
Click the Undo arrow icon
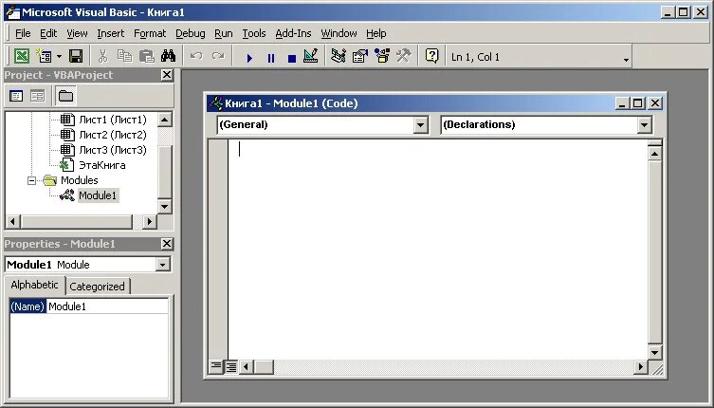pyautogui.click(x=196, y=57)
